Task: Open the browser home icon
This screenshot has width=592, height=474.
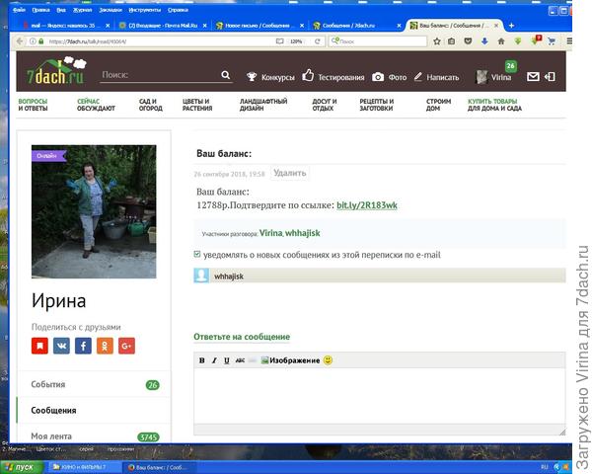Action: point(501,41)
